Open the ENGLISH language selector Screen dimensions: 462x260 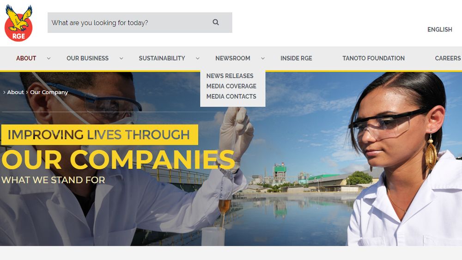pos(440,30)
